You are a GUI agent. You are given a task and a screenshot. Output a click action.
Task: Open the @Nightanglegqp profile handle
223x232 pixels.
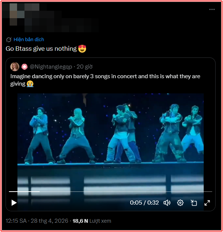[x=51, y=67]
